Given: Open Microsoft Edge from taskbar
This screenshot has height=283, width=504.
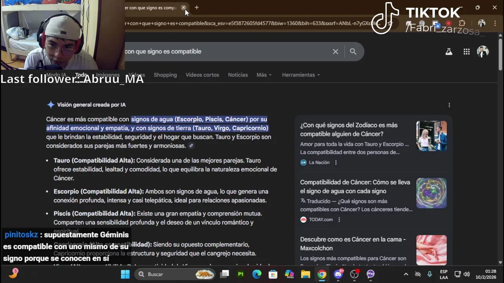Looking at the screenshot, I should 257,274.
